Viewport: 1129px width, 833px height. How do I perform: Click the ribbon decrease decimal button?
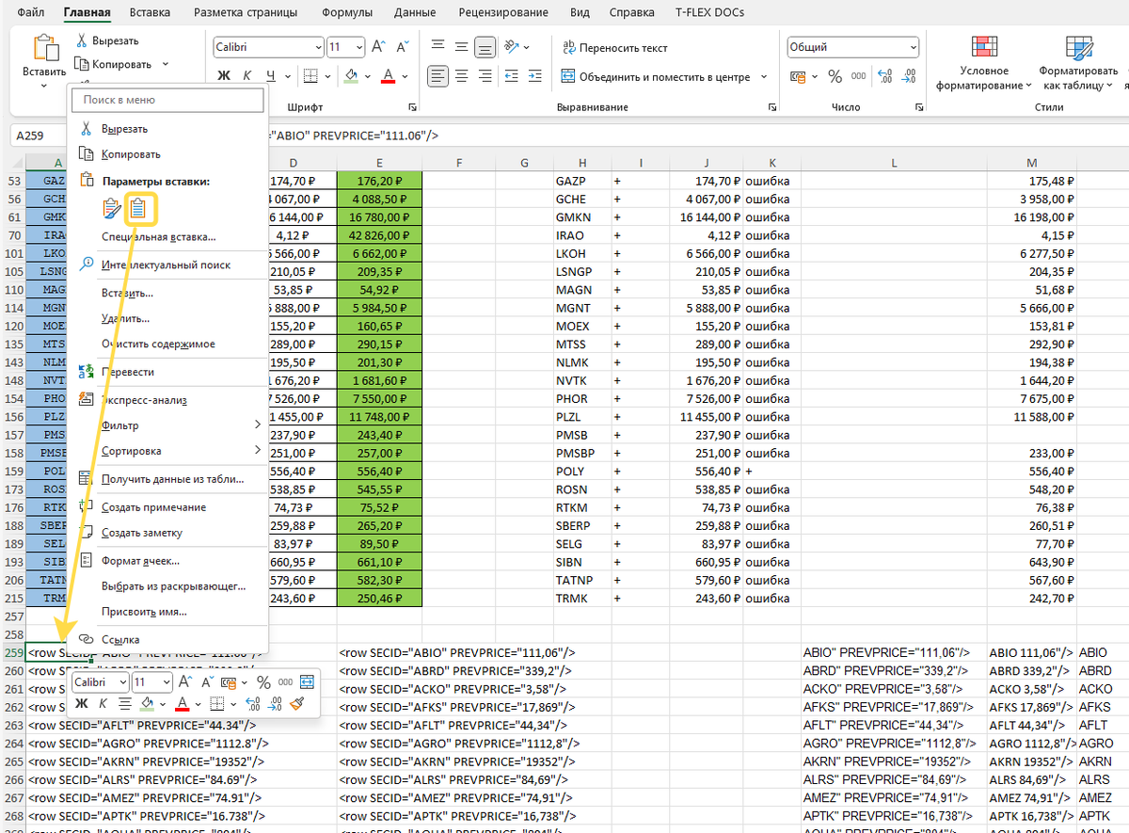(907, 76)
